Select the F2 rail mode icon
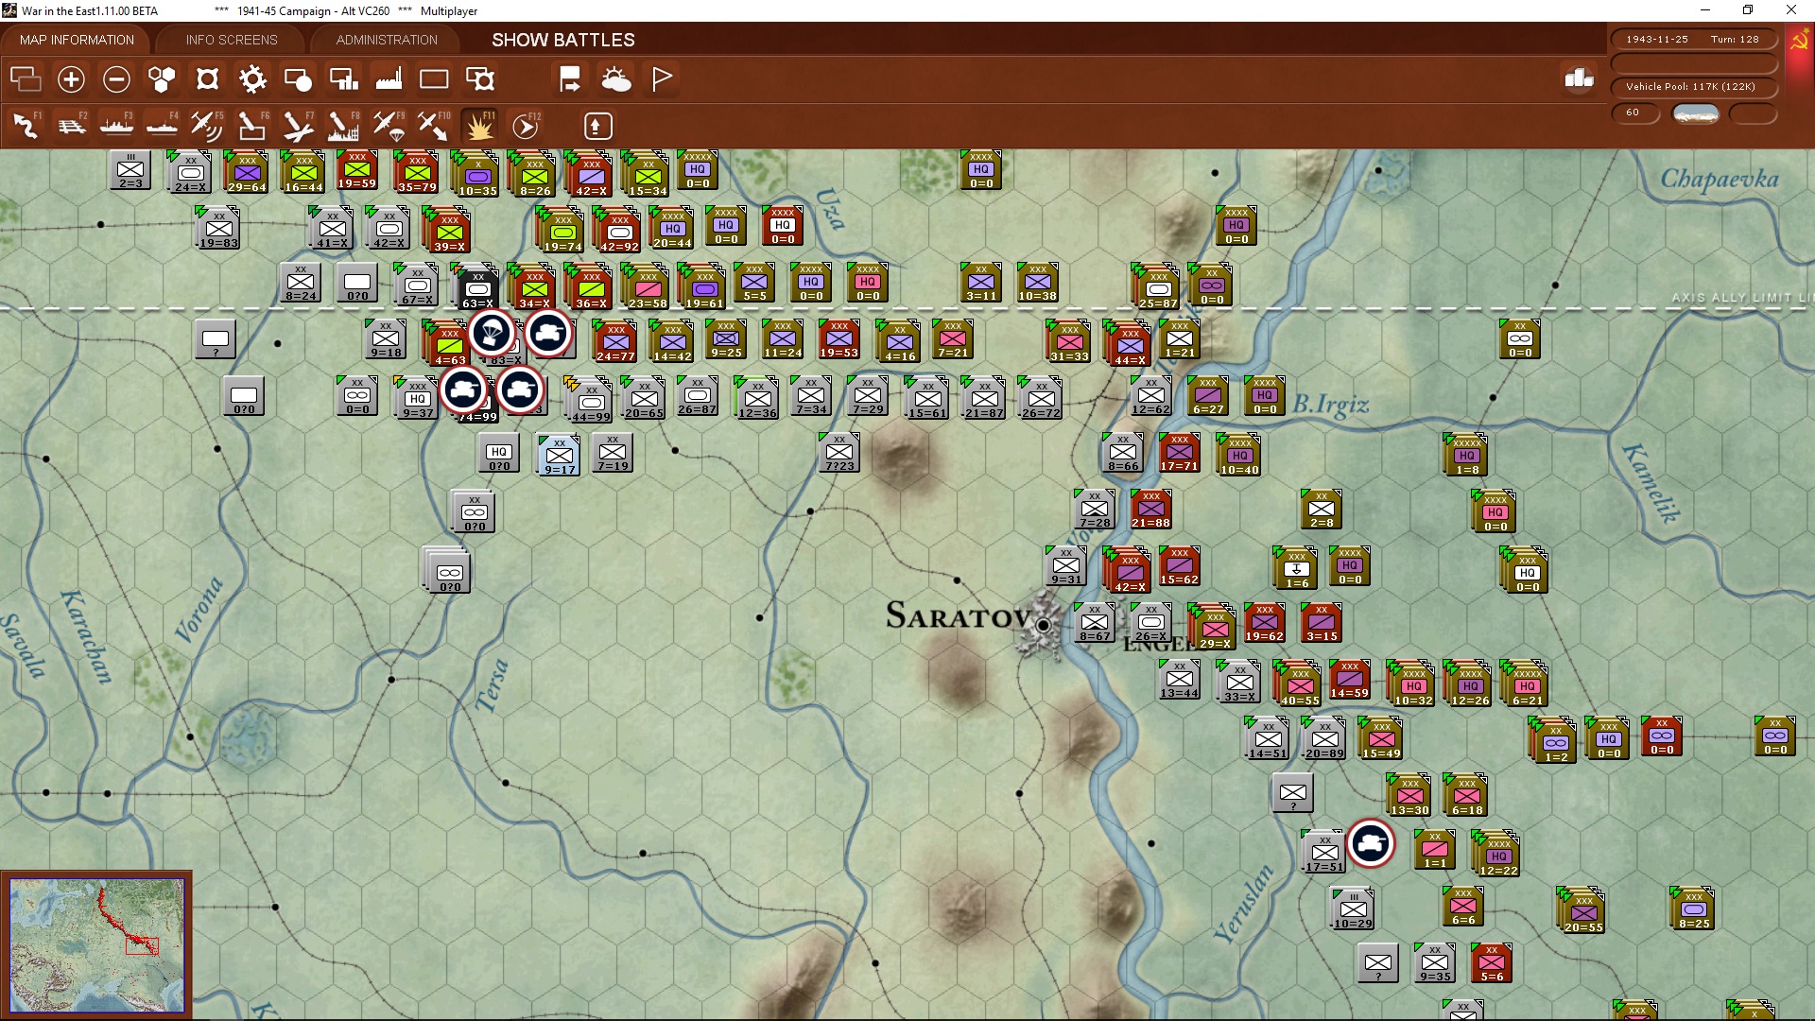1815x1021 pixels. click(x=71, y=126)
